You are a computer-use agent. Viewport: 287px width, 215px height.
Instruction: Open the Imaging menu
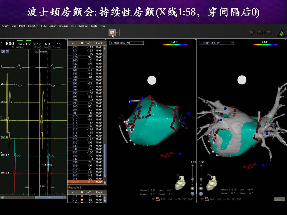coord(64,26)
